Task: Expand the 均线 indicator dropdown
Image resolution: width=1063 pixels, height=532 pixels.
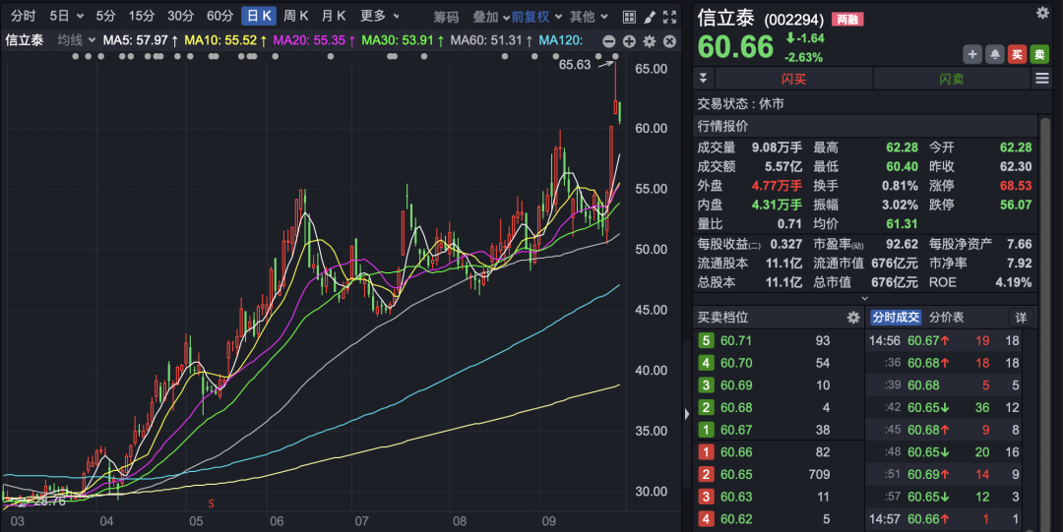Action: click(x=76, y=40)
